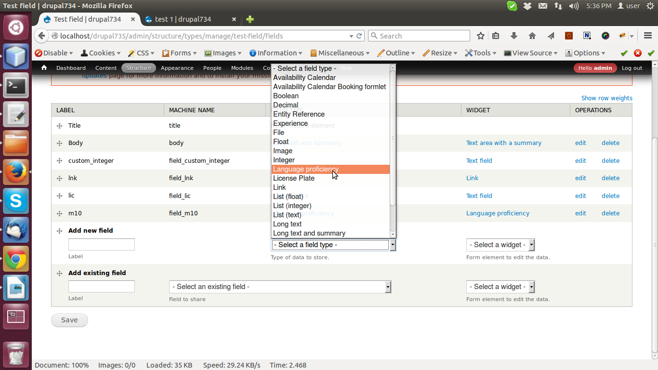Open Firefox hamburger menu icon
Screen dimensions: 658x370
coord(647,36)
